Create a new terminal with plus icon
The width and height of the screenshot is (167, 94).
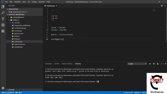(x=150, y=64)
